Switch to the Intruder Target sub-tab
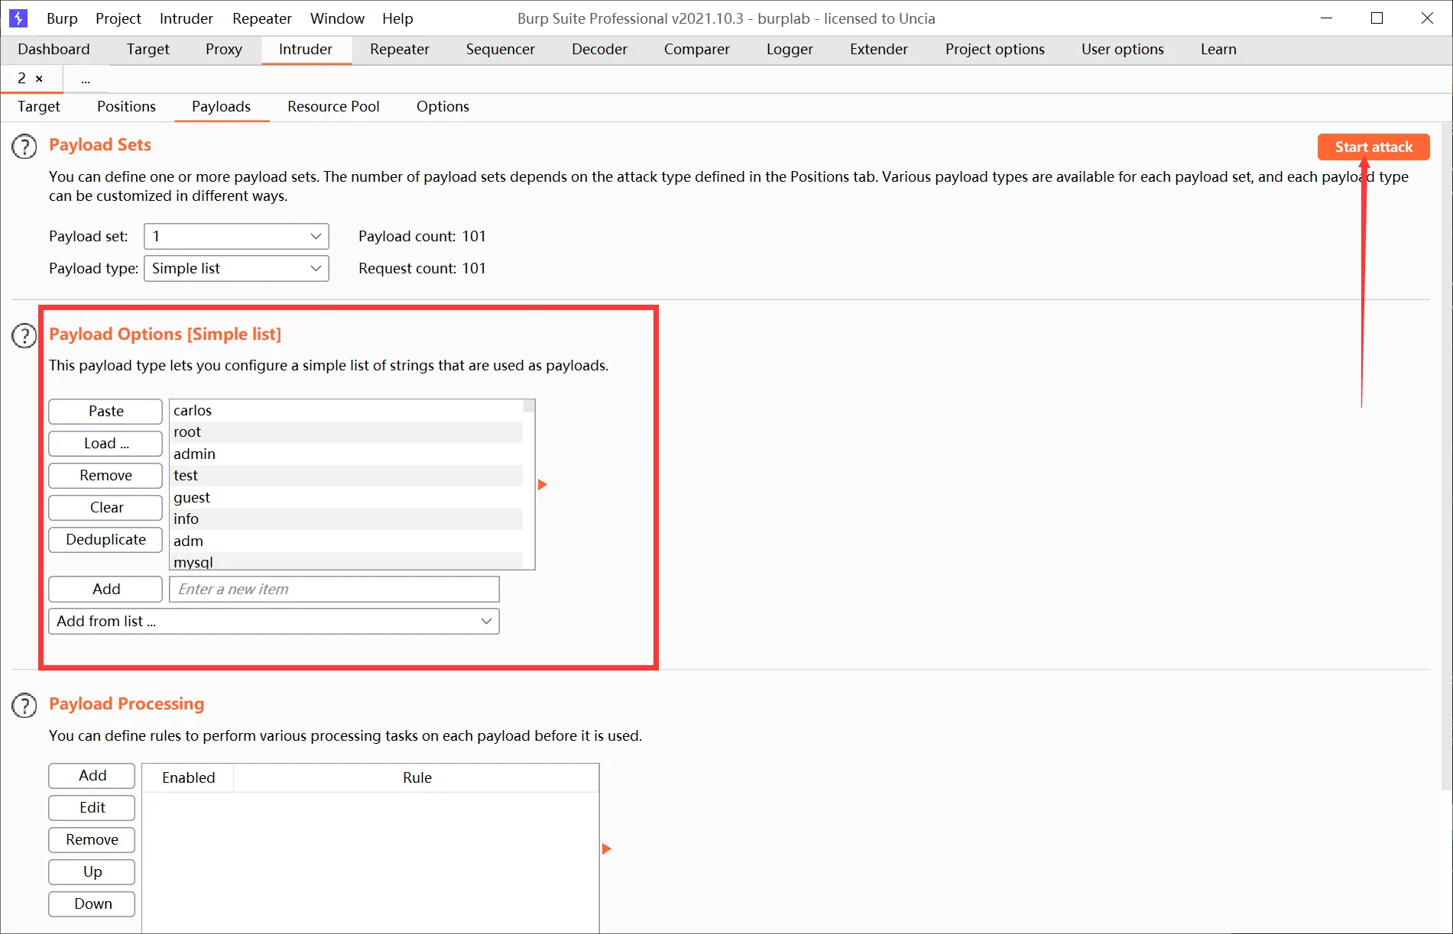The height and width of the screenshot is (934, 1453). coord(39,107)
